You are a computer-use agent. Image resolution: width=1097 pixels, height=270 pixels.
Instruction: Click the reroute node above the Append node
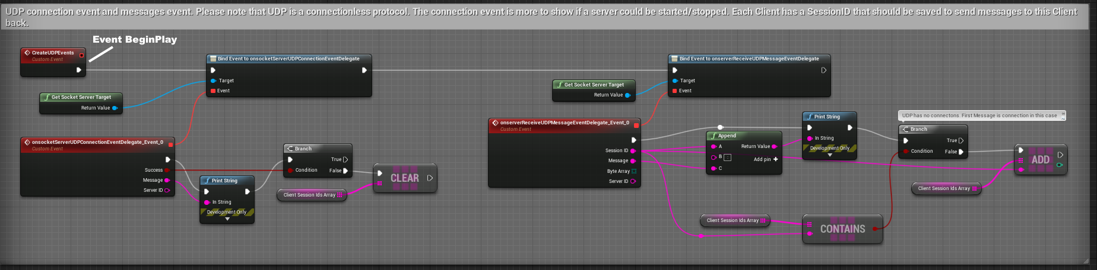(x=720, y=127)
